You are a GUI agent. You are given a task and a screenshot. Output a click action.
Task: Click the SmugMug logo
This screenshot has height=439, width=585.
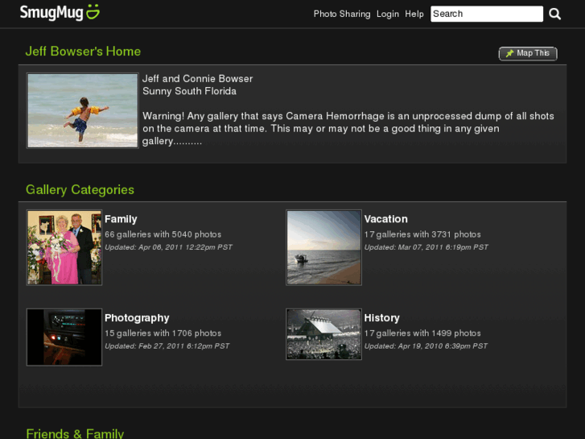click(x=60, y=12)
